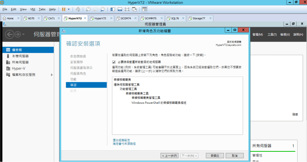
Task: Click the 取消 cancel button
Action: tap(235, 156)
